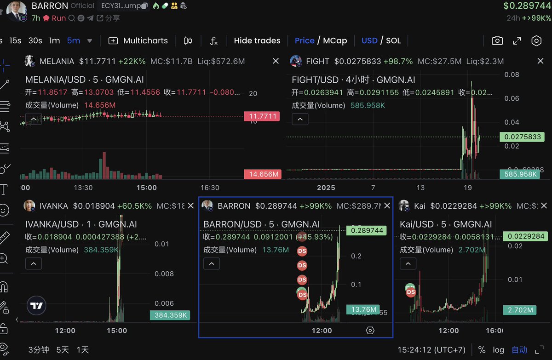552x360 pixels.
Task: Open the emoji icons tool
Action: pyautogui.click(x=4, y=210)
